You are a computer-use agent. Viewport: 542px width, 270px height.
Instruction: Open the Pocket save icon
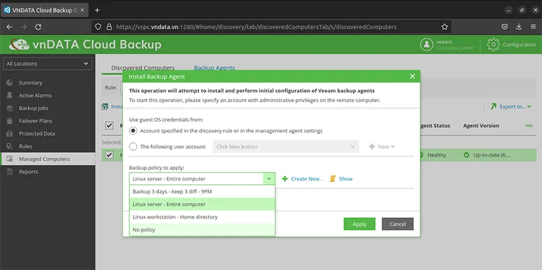pos(505,26)
